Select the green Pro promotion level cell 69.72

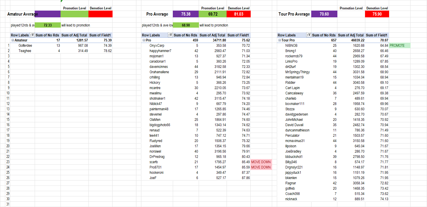(212, 14)
